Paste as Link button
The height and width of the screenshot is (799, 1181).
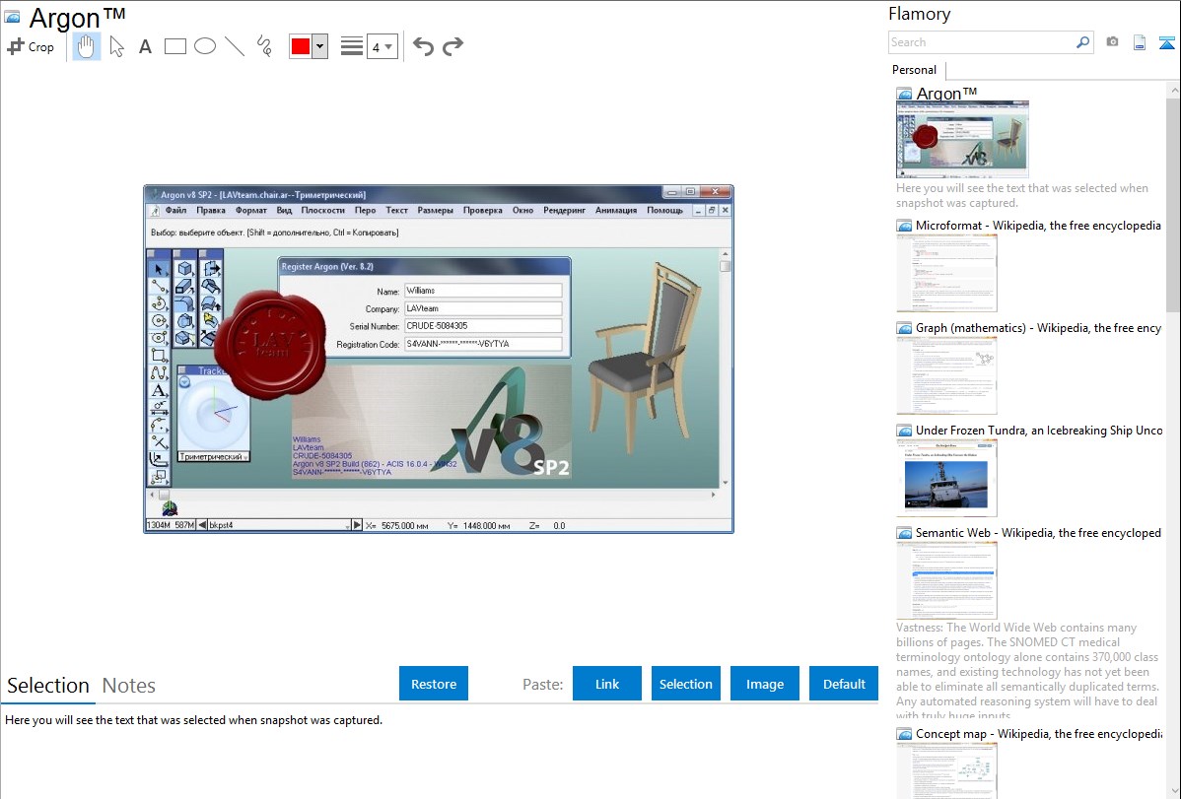(607, 684)
